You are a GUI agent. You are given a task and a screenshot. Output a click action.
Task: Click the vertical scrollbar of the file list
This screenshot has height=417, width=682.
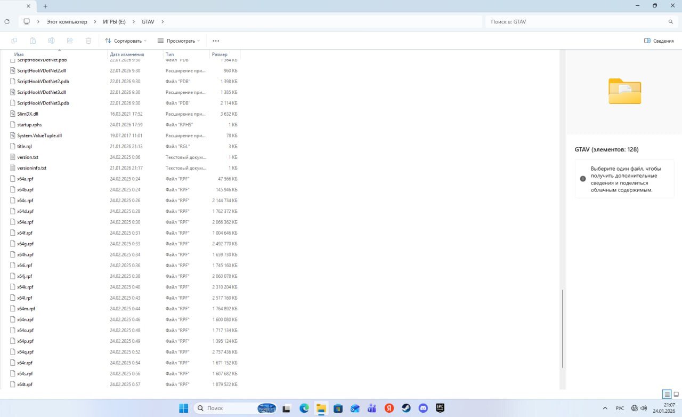click(x=563, y=328)
